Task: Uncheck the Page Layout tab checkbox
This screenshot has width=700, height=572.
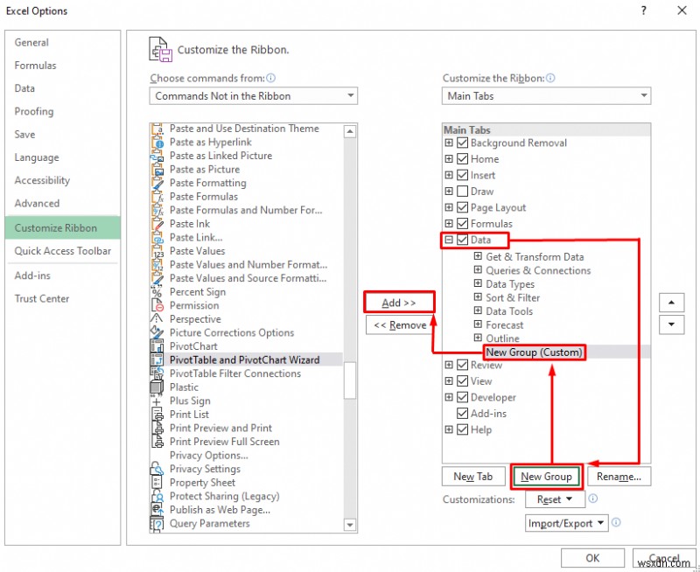Action: (463, 207)
